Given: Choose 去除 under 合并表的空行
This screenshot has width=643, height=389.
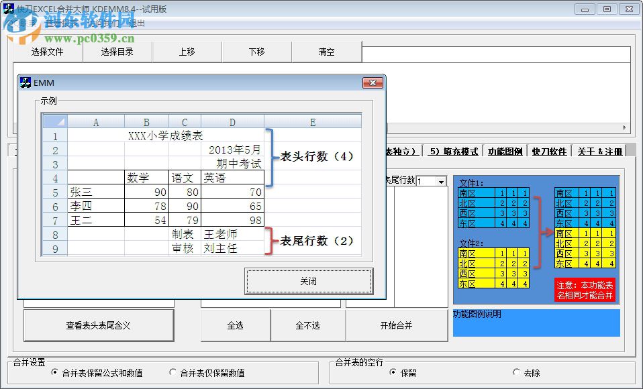Looking at the screenshot, I should [515, 373].
